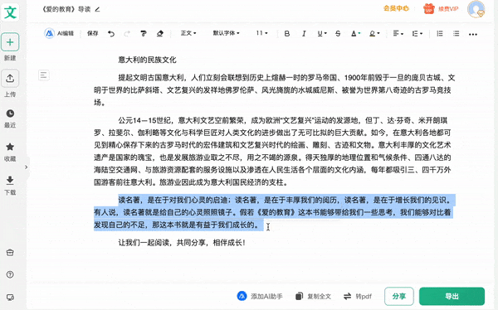Click the document title 《爱的教育》导读

(66, 9)
